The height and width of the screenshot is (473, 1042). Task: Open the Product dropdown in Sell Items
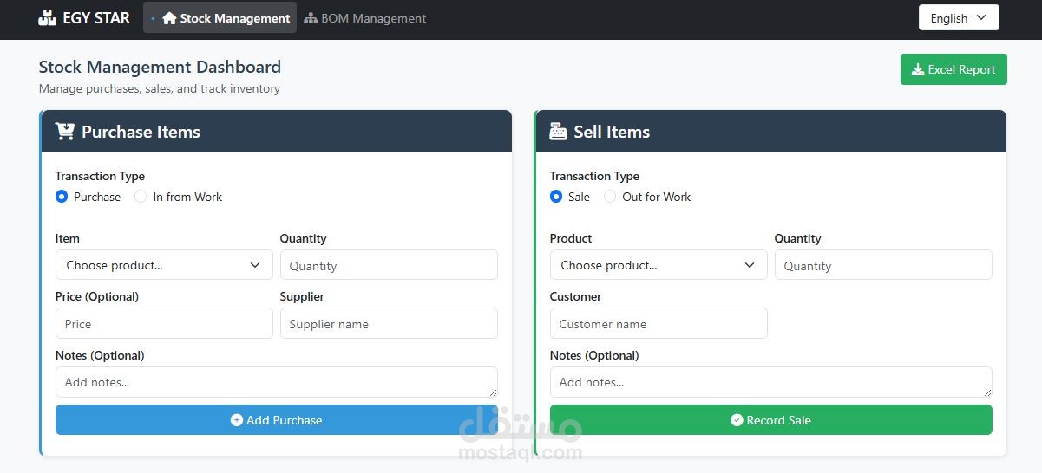659,265
